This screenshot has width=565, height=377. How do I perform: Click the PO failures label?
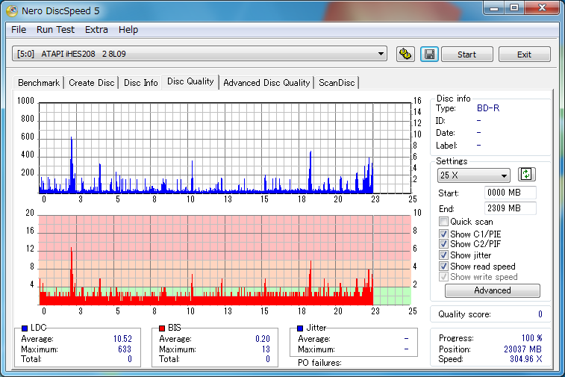(x=319, y=363)
